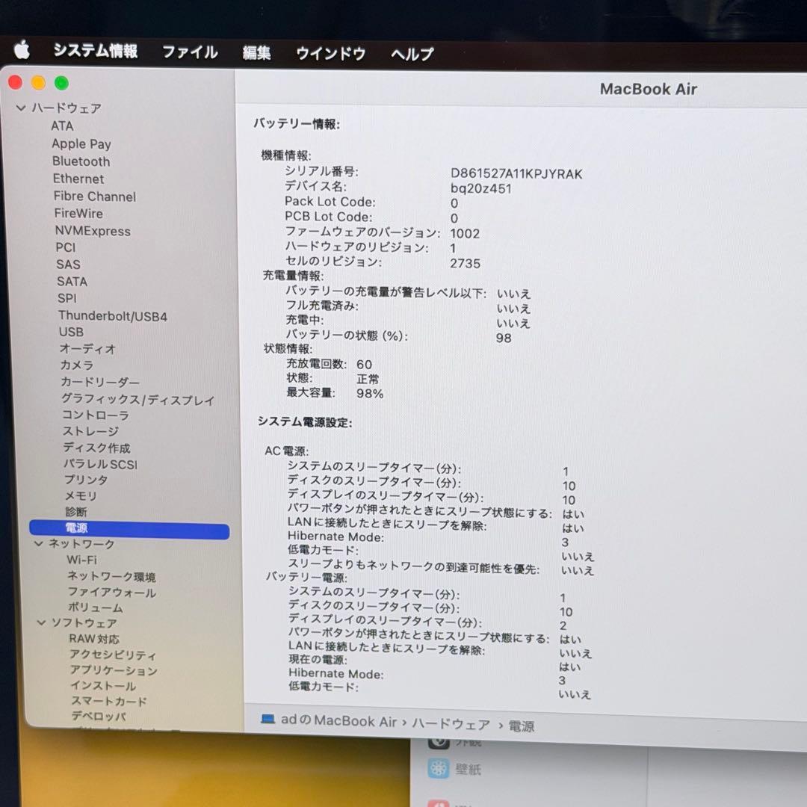Open the ヘルプ menu
The width and height of the screenshot is (807, 807).
411,53
